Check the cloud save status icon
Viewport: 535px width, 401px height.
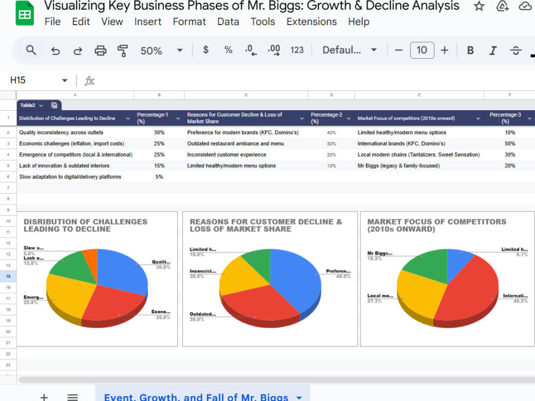525,6
